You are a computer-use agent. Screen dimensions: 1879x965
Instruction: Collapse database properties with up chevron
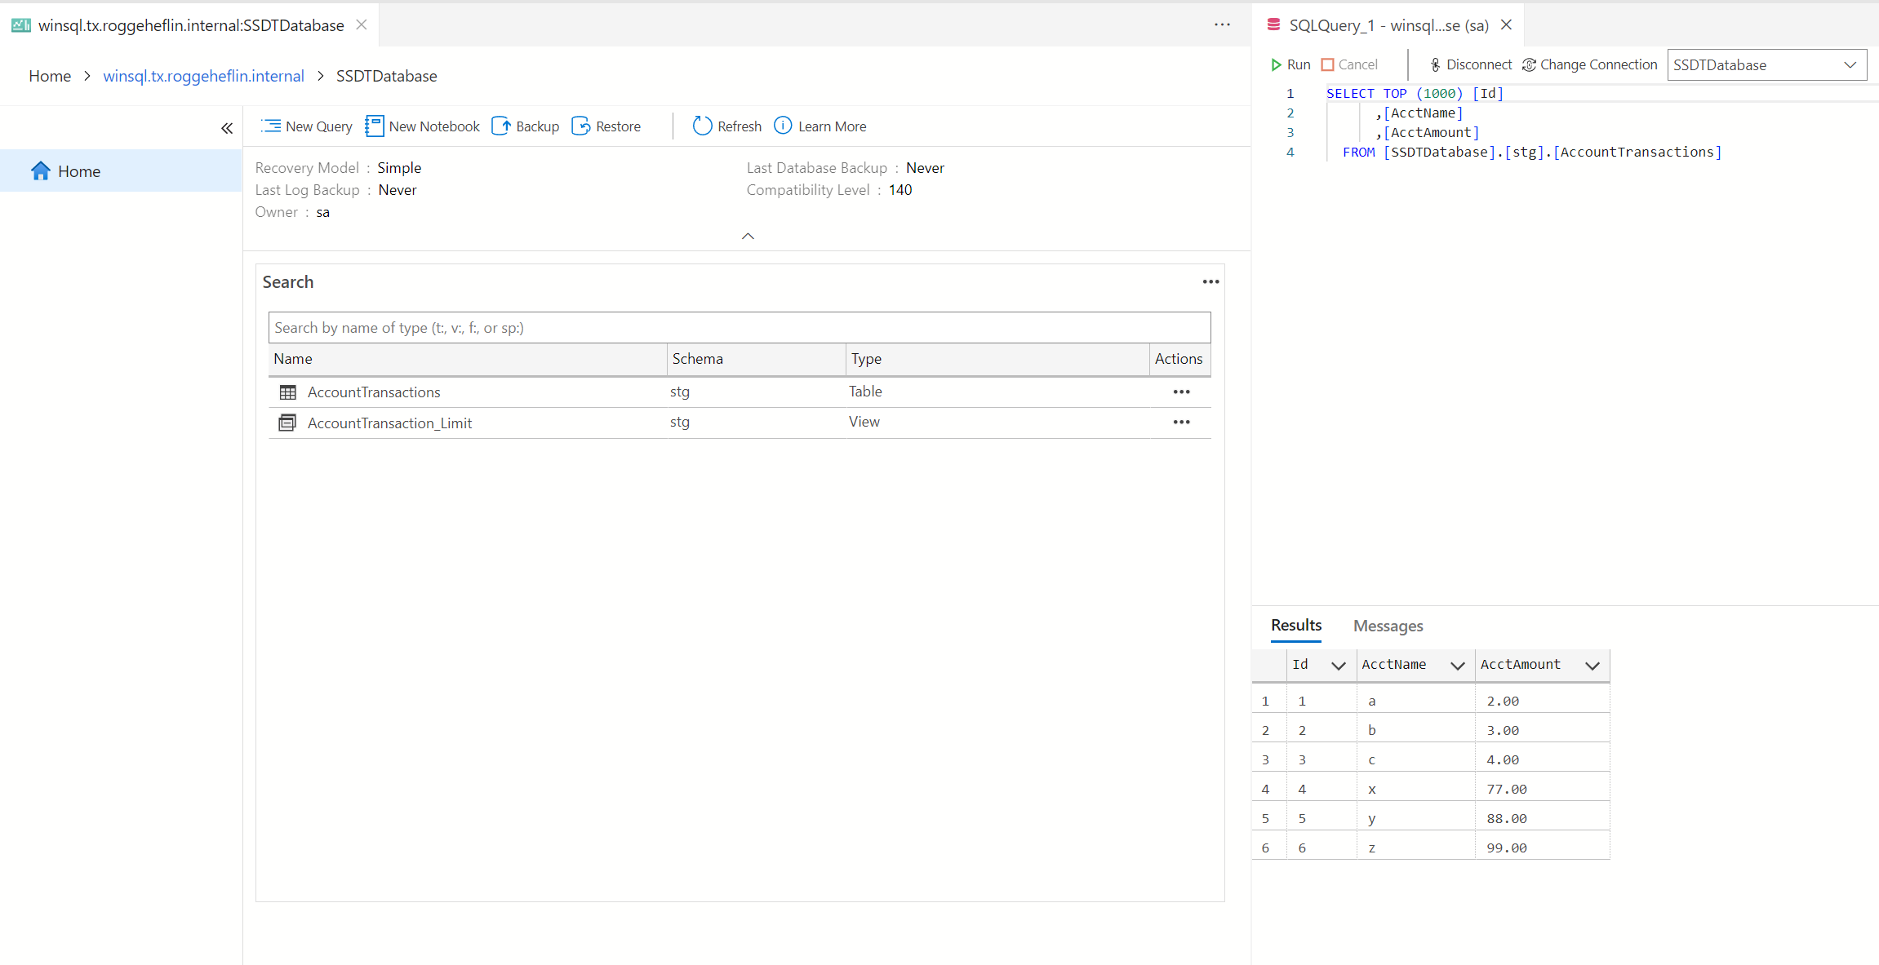[748, 237]
